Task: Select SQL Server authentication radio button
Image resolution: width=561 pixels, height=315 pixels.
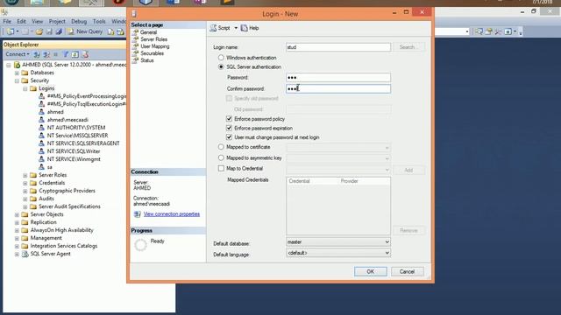Action: click(x=221, y=66)
